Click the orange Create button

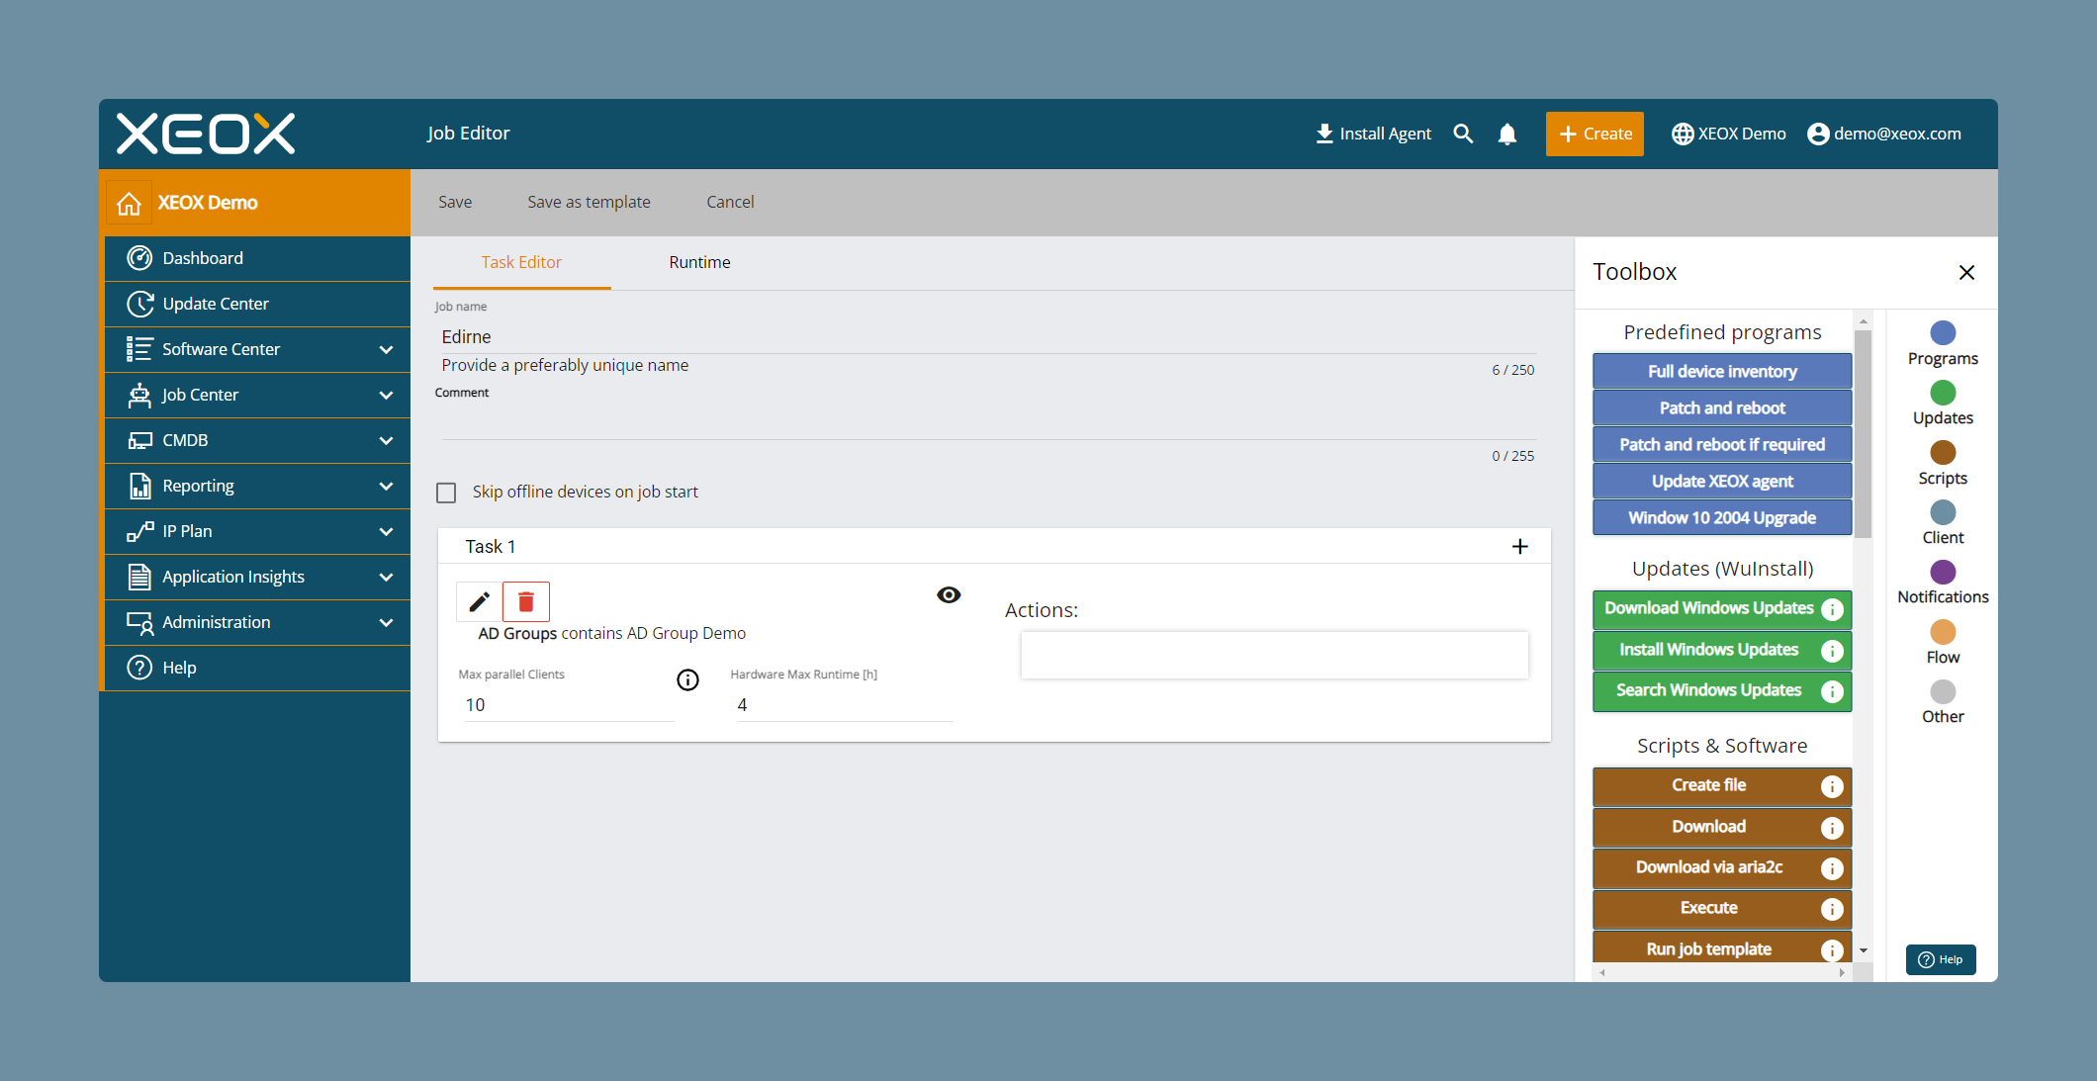1595,134
